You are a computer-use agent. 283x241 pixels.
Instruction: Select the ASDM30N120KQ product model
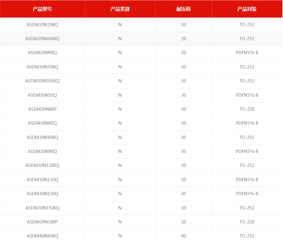[43, 165]
